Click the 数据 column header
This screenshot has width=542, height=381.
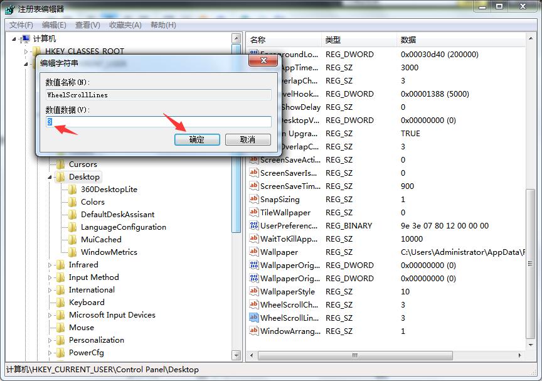coord(408,40)
